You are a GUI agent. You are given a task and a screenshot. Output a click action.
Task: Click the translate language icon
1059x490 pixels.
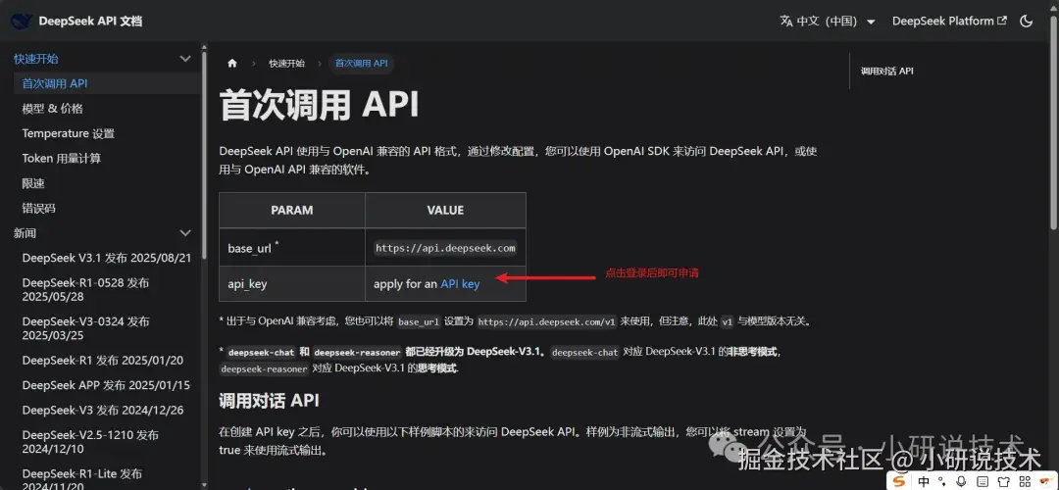[x=786, y=21]
